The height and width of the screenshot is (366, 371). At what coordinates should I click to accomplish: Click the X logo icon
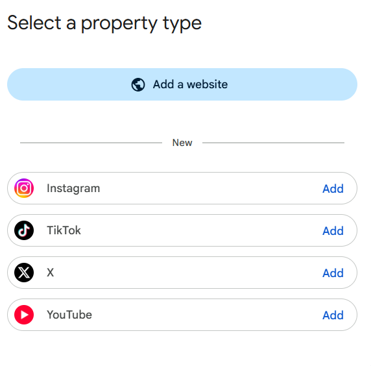coord(24,273)
